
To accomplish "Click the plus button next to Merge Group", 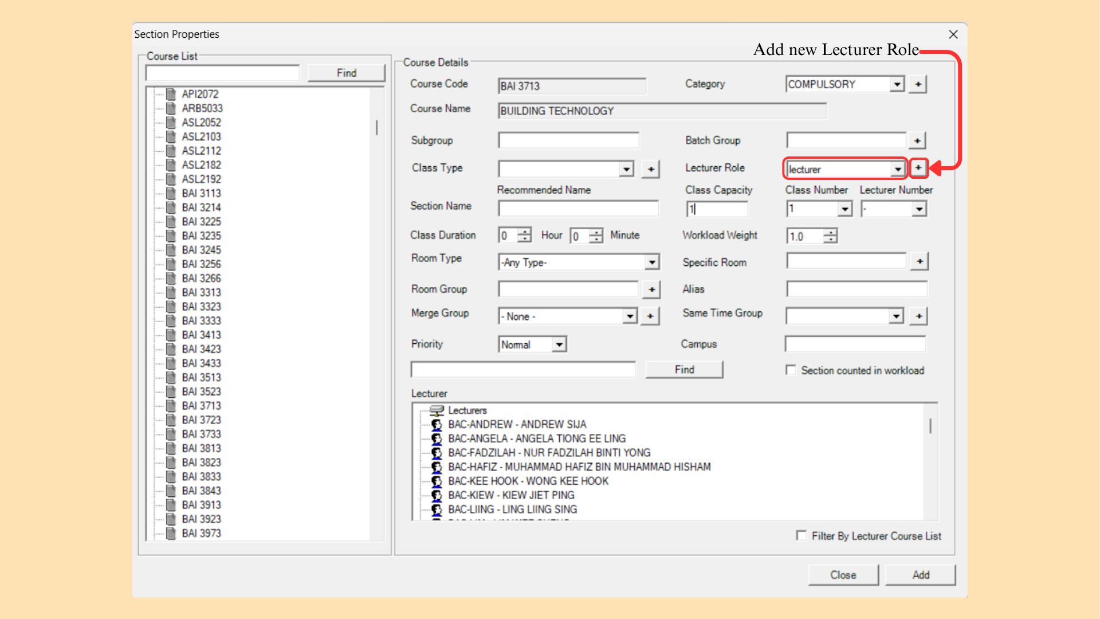I will [650, 316].
